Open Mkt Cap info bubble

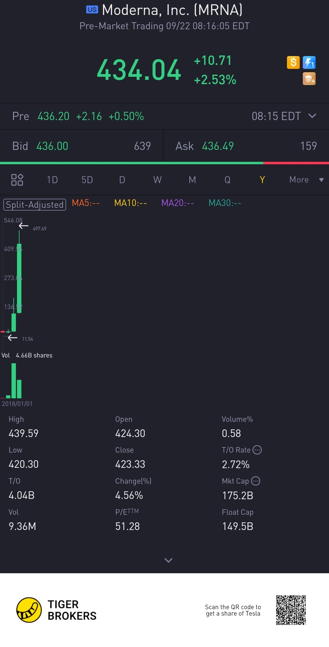coord(255,481)
